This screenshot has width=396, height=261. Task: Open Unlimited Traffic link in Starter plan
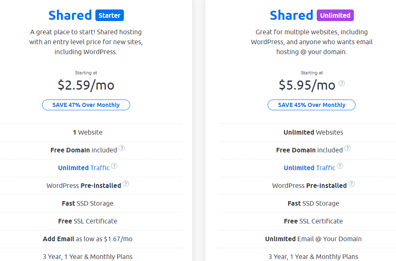84,168
